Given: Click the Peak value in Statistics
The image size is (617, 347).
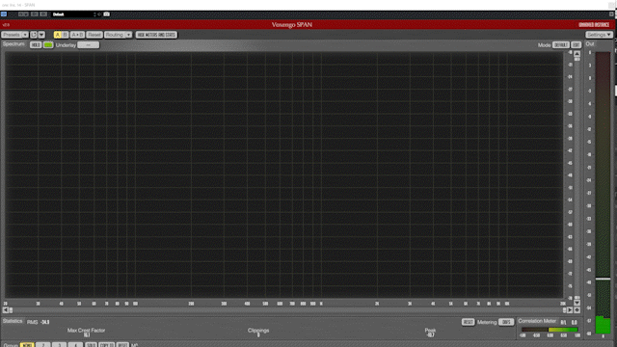Looking at the screenshot, I should click(x=430, y=335).
